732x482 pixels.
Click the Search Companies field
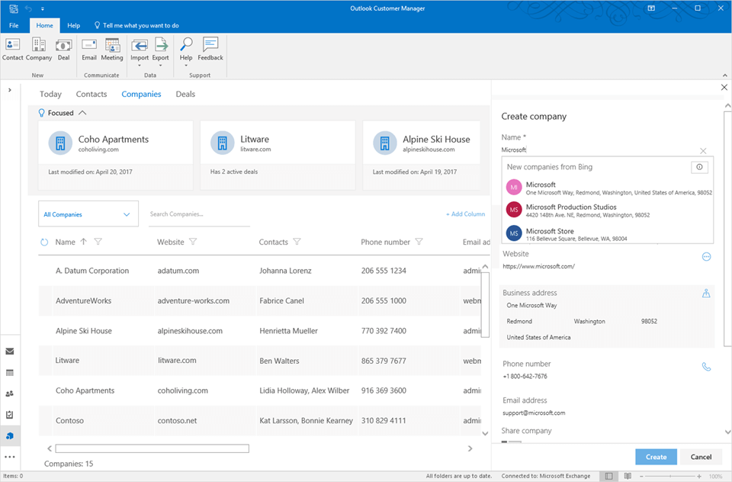point(199,214)
